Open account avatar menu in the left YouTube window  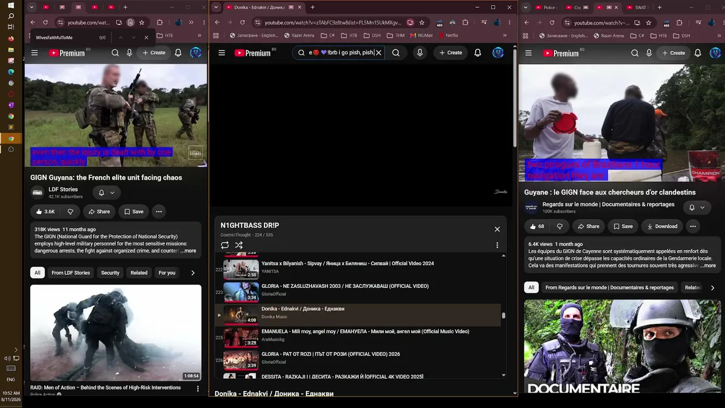coord(196,53)
